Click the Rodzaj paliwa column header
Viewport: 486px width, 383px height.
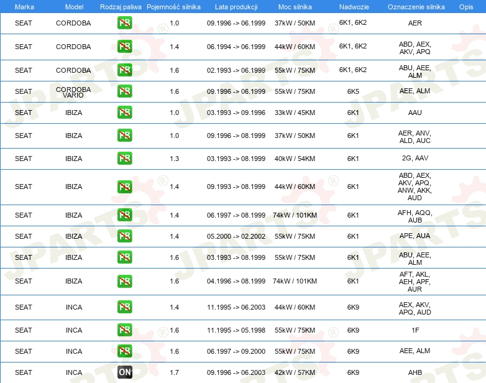point(121,7)
